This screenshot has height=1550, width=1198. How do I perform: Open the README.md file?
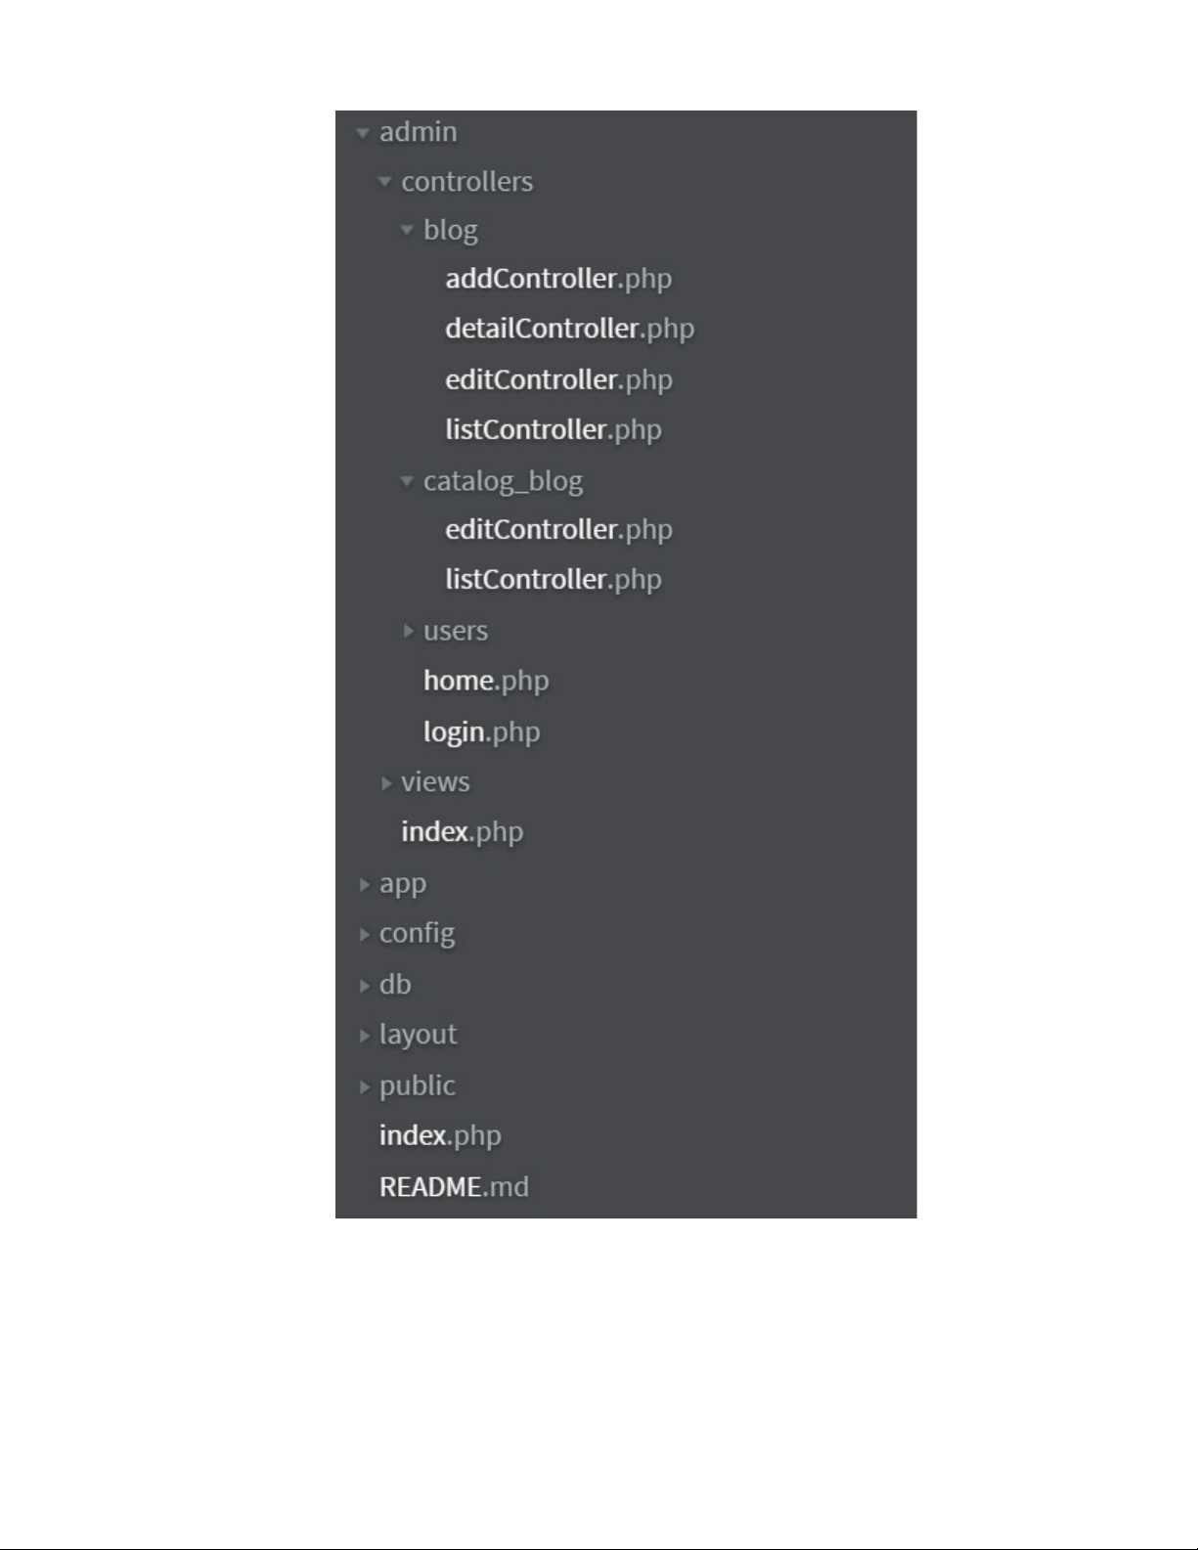[x=454, y=1187]
